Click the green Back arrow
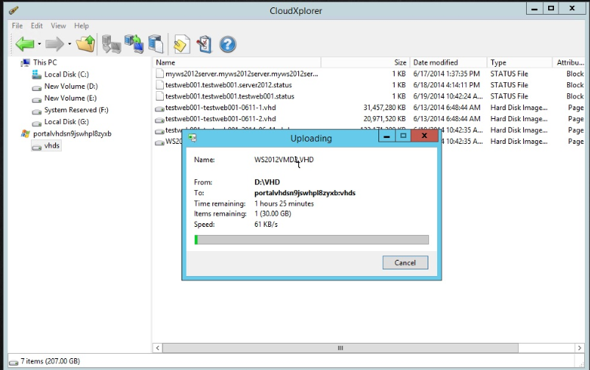Viewport: 590px width, 370px height. (24, 44)
